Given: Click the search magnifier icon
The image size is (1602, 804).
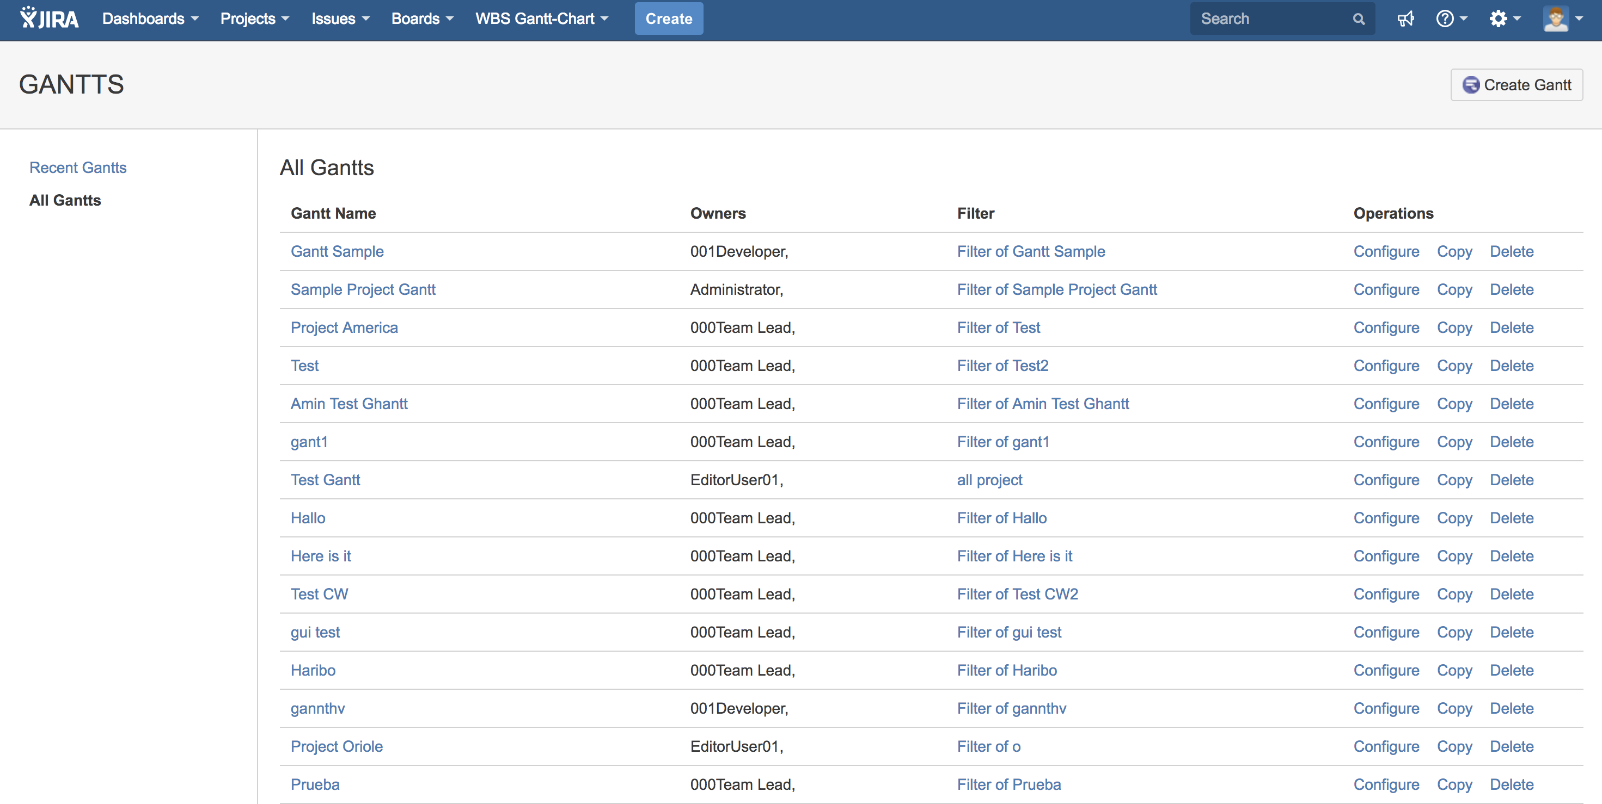Looking at the screenshot, I should (x=1359, y=18).
